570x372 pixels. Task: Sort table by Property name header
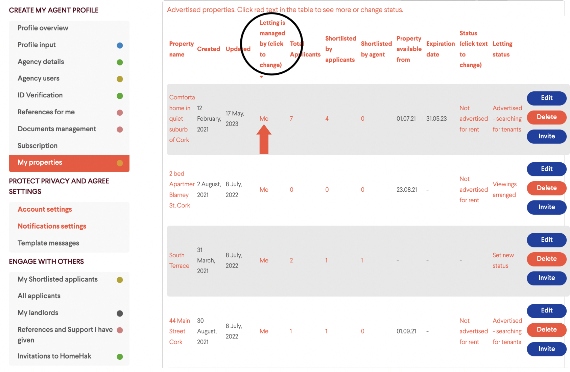(182, 49)
